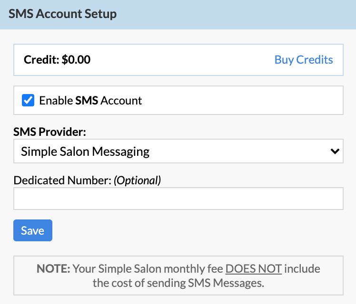The width and height of the screenshot is (356, 304).
Task: Click the empty area of the Enable SMS row
Action: [x=241, y=100]
